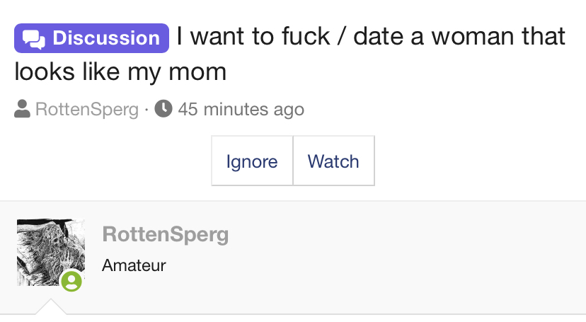Viewport: 586px width, 322px height.
Task: Click blank white area right of Watch
Action: coord(478,161)
